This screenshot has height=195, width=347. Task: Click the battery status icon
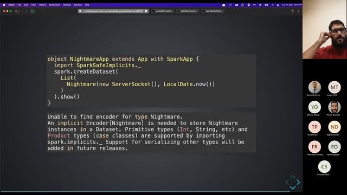coord(266,5)
